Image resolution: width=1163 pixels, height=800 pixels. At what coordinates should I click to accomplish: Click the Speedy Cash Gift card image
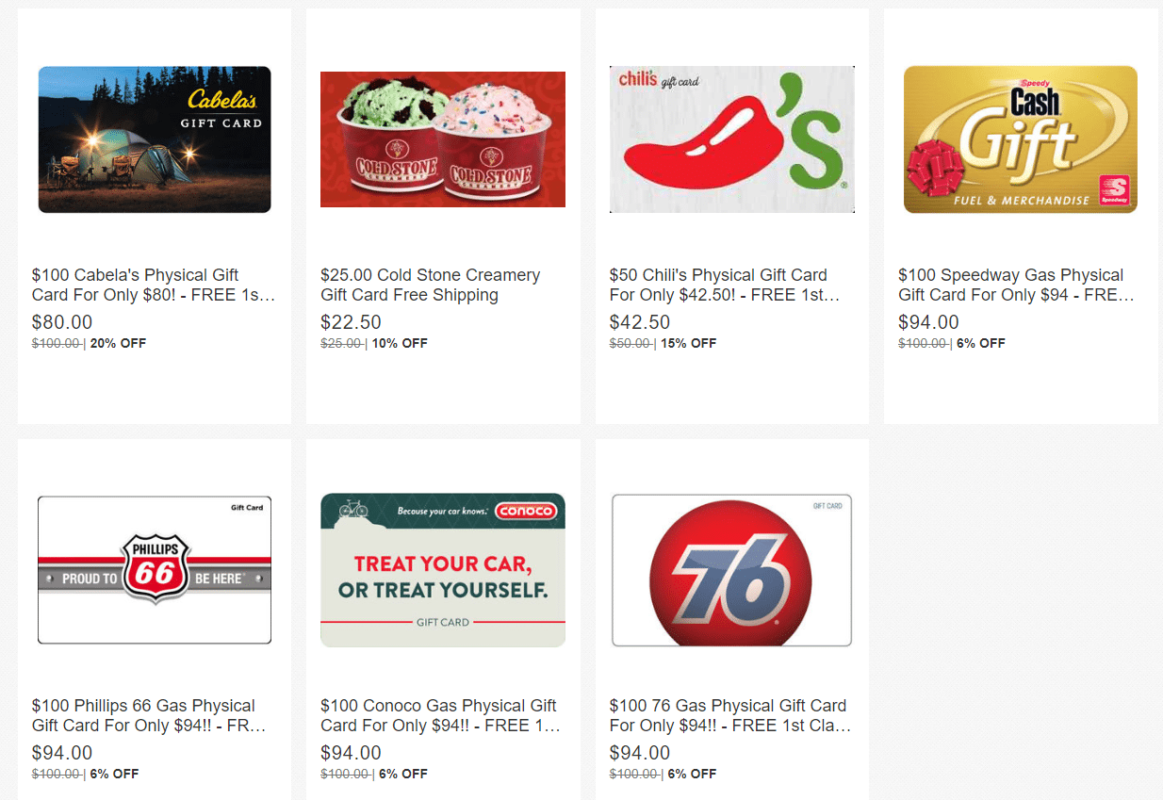coord(1021,139)
